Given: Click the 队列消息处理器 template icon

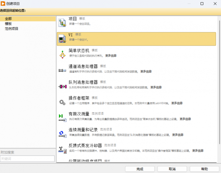Looking at the screenshot, I should point(62,86).
